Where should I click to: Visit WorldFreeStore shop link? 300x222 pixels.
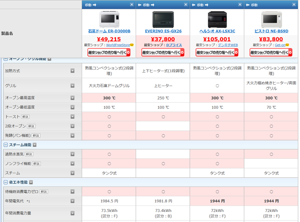pyautogui.click(x=118, y=45)
